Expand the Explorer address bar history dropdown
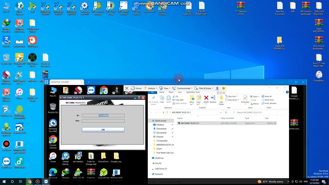The height and width of the screenshot is (185, 329). coord(221,112)
